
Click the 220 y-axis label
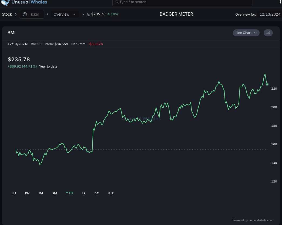pos(274,89)
